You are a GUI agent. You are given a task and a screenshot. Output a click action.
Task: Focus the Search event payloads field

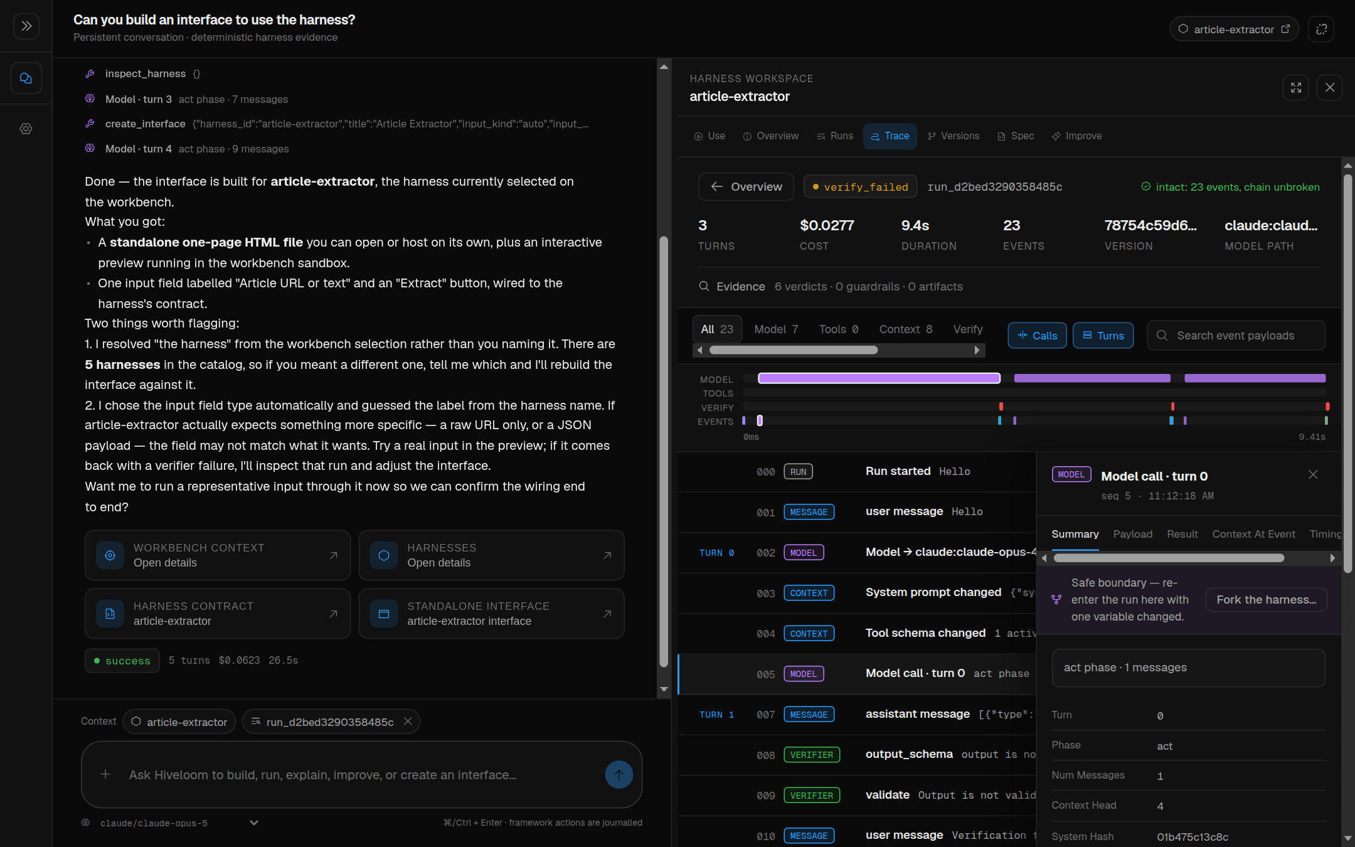tap(1236, 336)
